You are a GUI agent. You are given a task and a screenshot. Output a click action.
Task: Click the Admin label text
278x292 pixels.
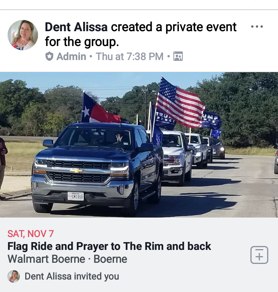pyautogui.click(x=71, y=57)
